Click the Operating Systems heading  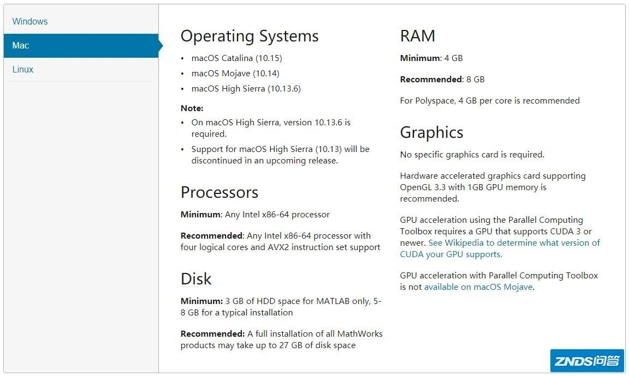(250, 37)
